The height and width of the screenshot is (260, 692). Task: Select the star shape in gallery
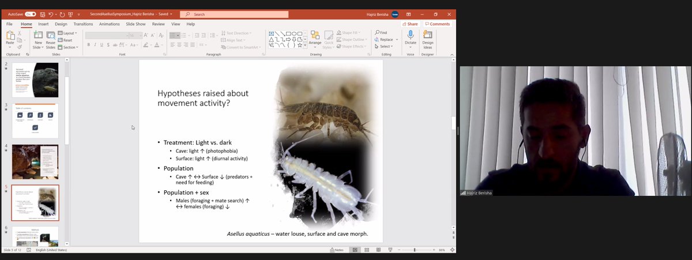(x=301, y=45)
